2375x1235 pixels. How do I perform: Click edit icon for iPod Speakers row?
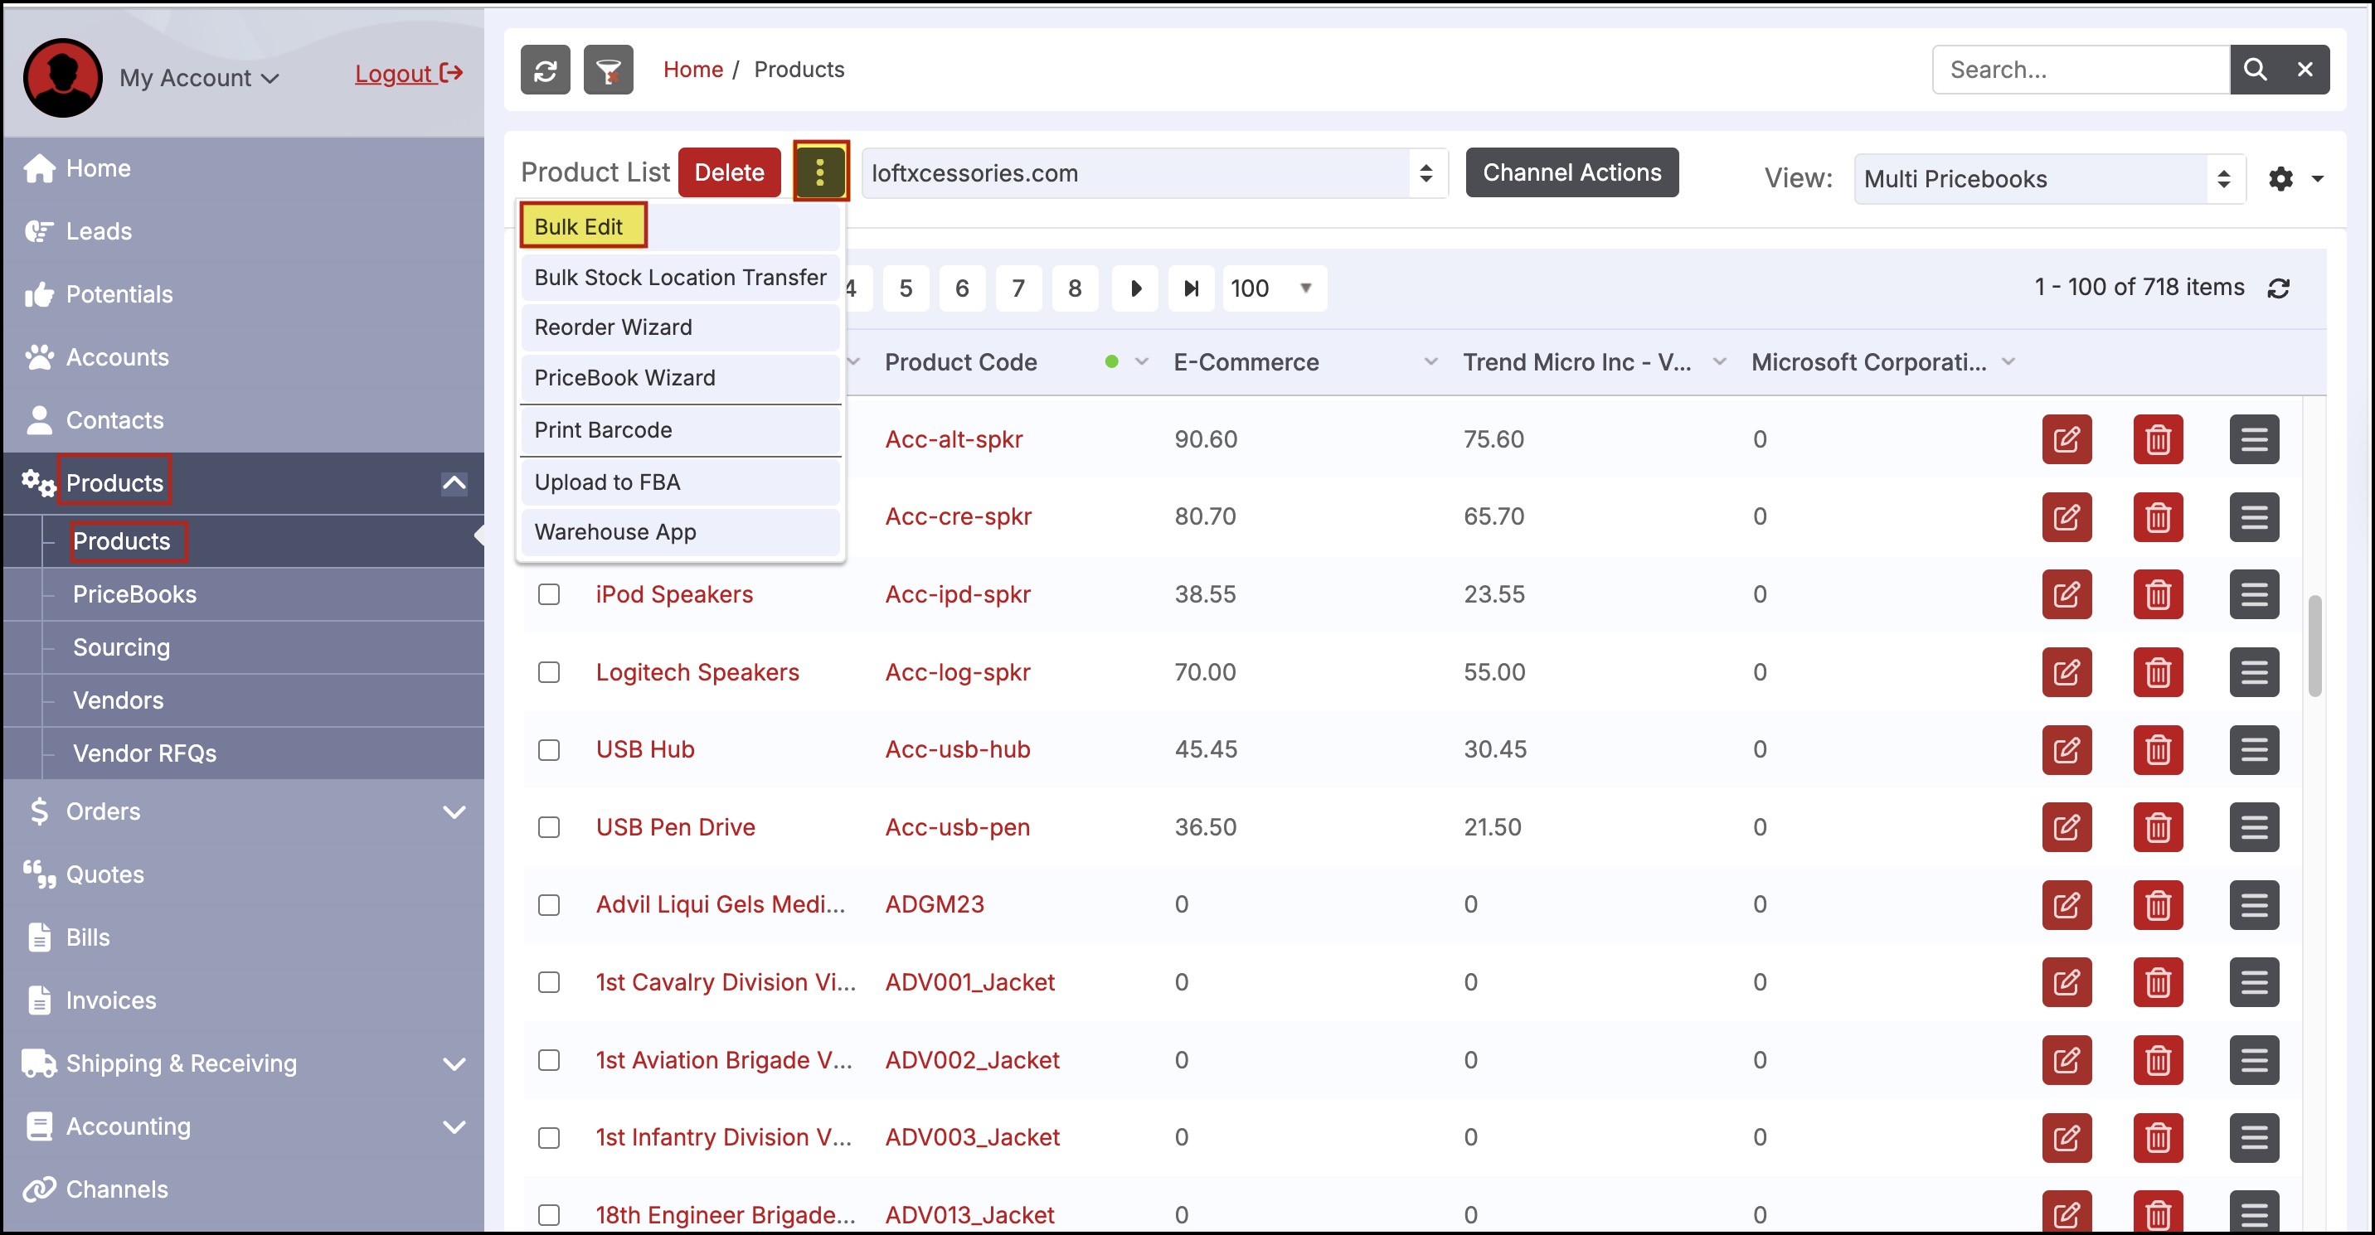tap(2067, 594)
